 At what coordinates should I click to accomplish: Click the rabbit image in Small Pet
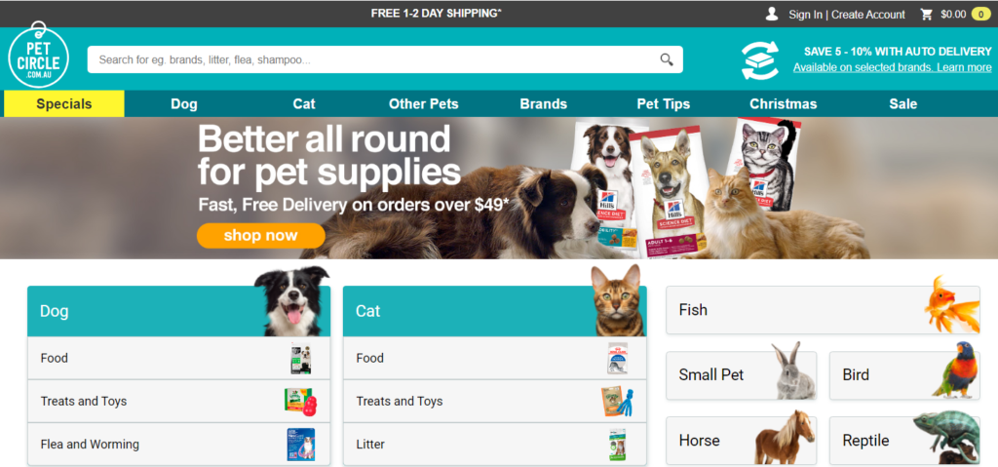794,371
